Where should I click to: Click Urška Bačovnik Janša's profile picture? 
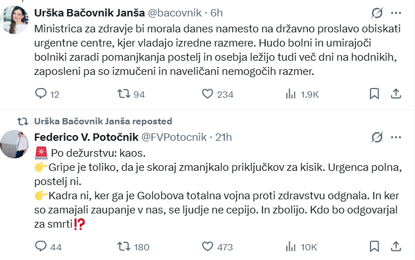pyautogui.click(x=15, y=20)
